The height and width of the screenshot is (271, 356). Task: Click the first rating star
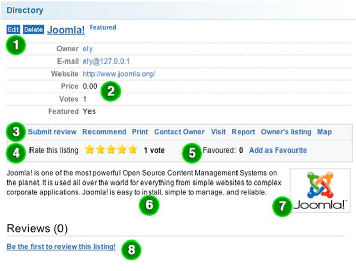[90, 150]
